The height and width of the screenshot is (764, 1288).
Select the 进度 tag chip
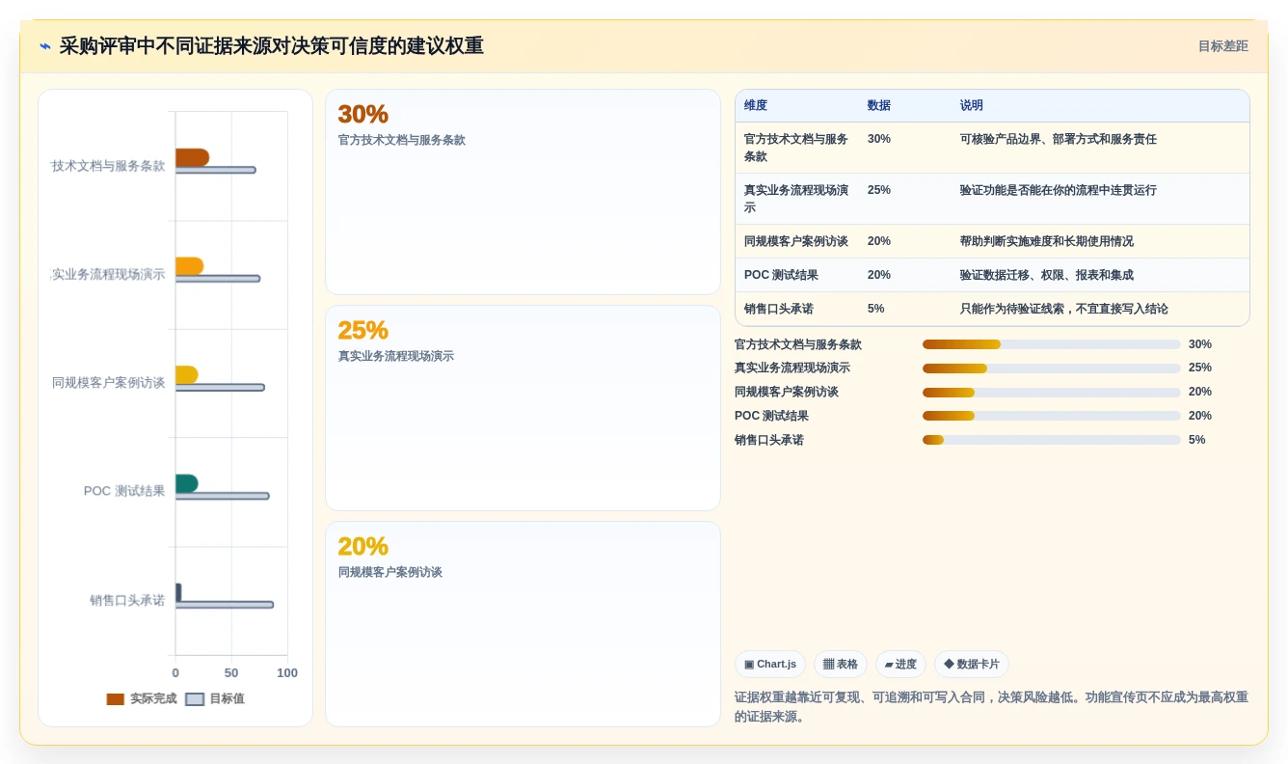(900, 664)
